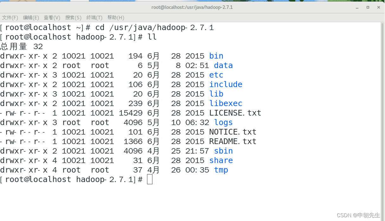
Task: Click the 'tmp' directory name
Action: tap(221, 170)
